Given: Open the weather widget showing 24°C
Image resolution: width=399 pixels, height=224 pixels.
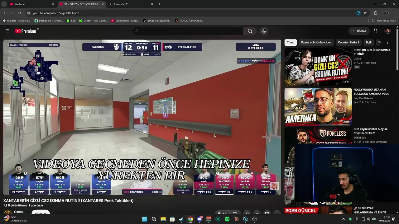Looking at the screenshot, I should (15, 219).
